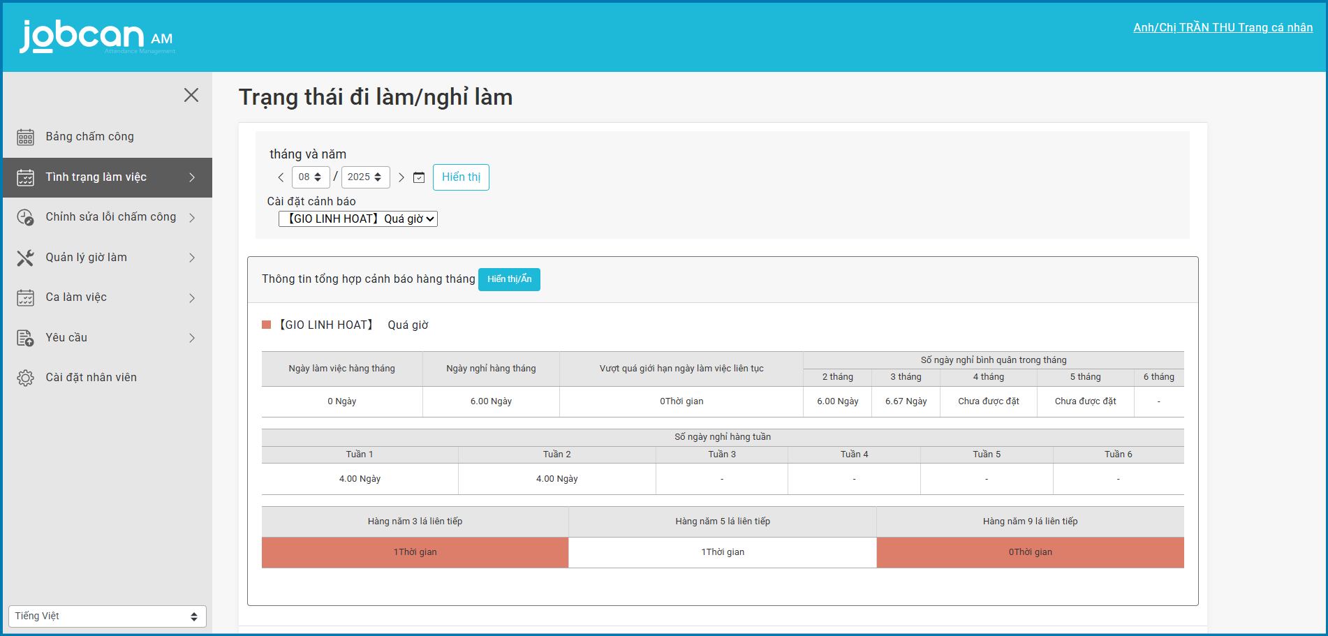Click the Chỉnh sửa lỗi chấm công clock icon

[x=25, y=217]
